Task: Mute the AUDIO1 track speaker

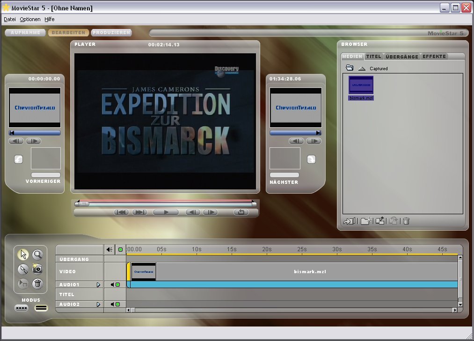Action: click(113, 284)
